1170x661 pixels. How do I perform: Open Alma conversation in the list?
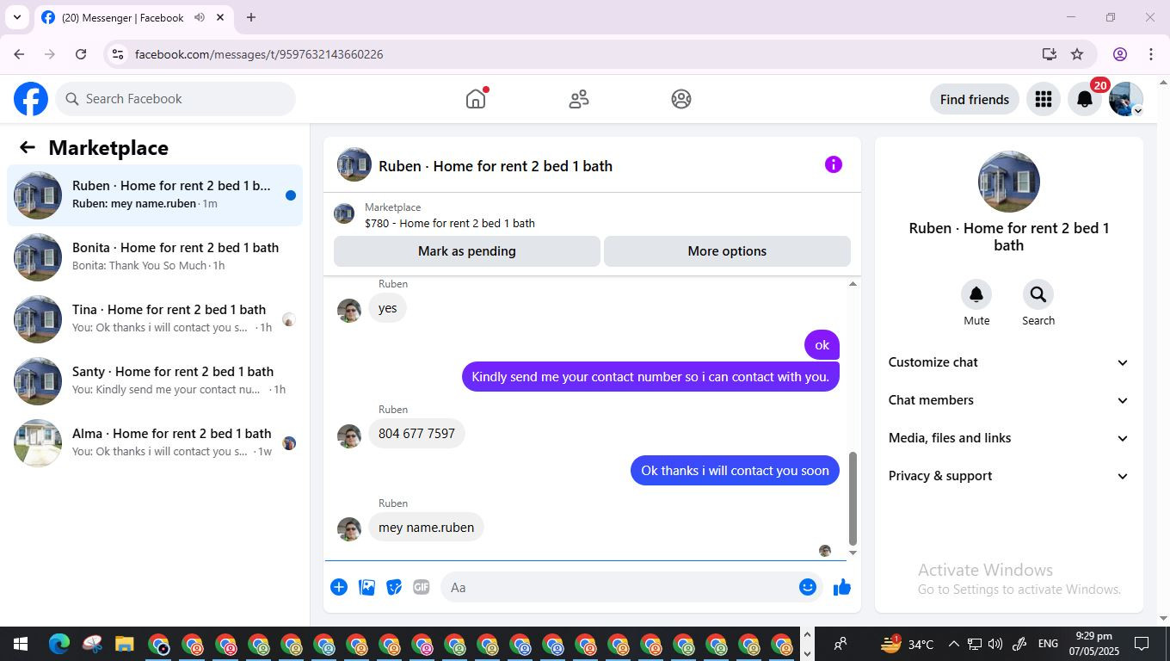point(155,443)
